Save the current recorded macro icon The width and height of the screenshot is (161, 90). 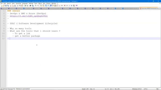click(74, 5)
